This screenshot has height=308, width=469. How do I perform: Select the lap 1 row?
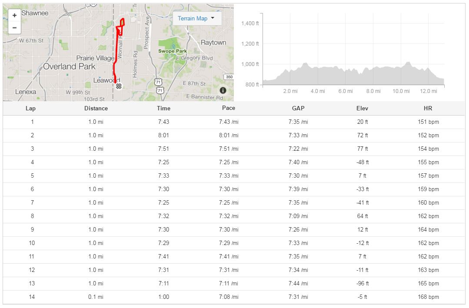pyautogui.click(x=234, y=122)
